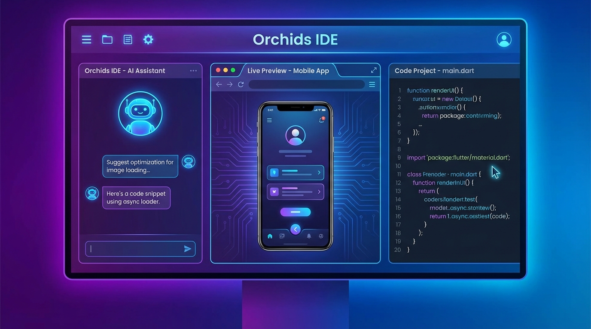This screenshot has height=329, width=591.
Task: Select the Home icon in the phone nav bar
Action: (x=270, y=236)
